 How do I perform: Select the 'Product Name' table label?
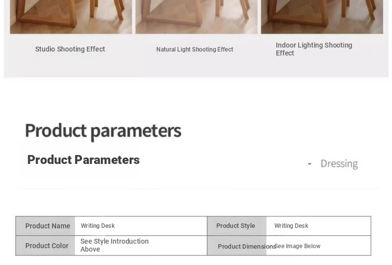[x=48, y=226]
